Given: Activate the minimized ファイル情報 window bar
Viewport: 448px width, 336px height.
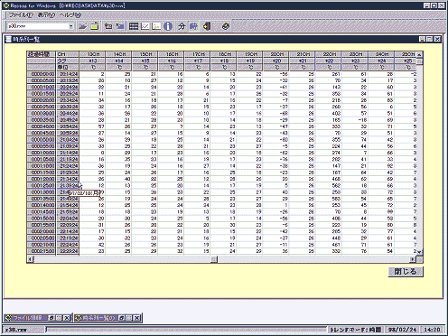Looking at the screenshot, I should tap(26, 318).
